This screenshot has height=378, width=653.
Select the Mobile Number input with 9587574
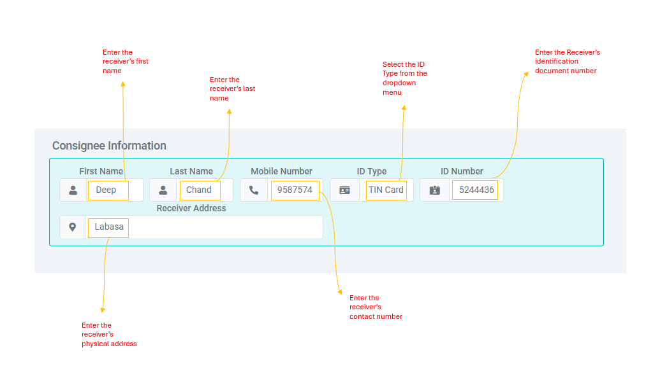[x=295, y=190]
